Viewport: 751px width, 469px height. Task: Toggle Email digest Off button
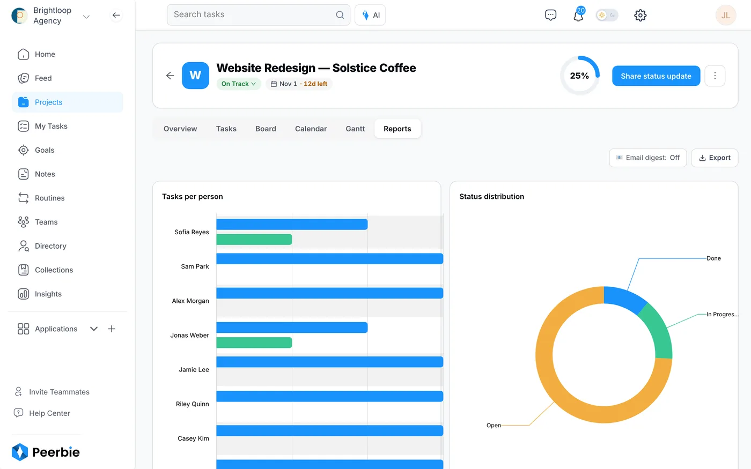647,158
